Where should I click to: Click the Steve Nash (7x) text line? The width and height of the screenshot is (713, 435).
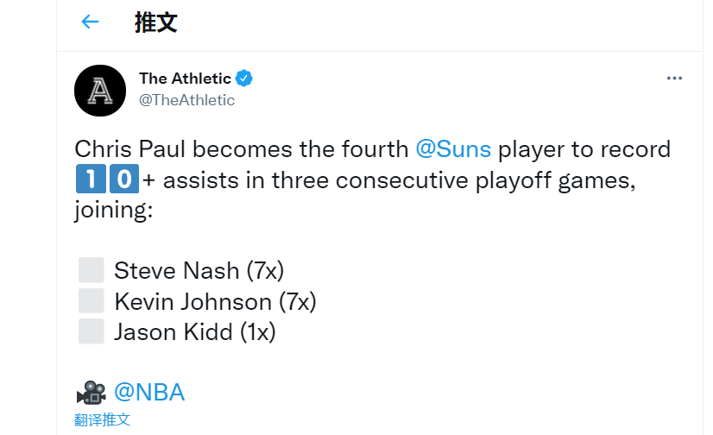click(199, 270)
